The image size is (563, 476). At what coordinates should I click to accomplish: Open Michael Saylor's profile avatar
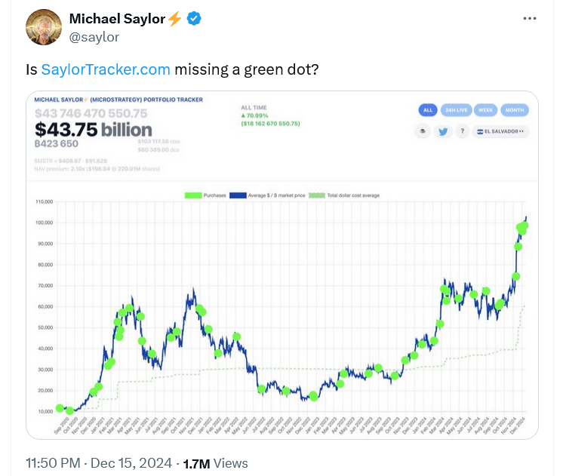[x=44, y=27]
